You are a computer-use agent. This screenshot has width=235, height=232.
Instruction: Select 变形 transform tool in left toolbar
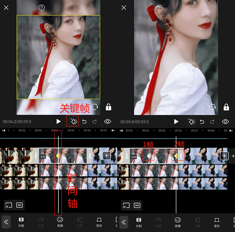click(x=99, y=222)
